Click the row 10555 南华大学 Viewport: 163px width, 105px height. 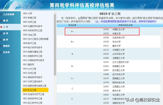point(112,91)
